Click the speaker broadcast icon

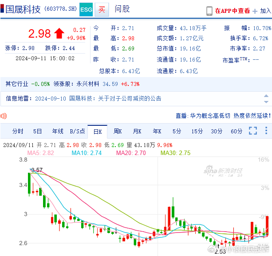click(4, 116)
